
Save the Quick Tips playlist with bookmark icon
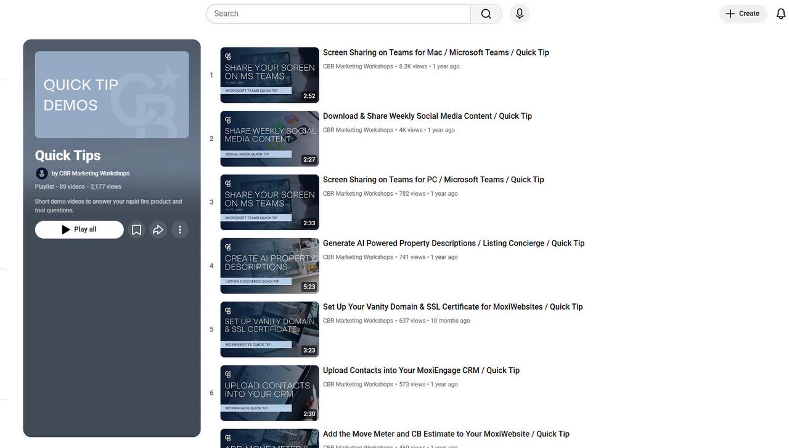coord(137,230)
